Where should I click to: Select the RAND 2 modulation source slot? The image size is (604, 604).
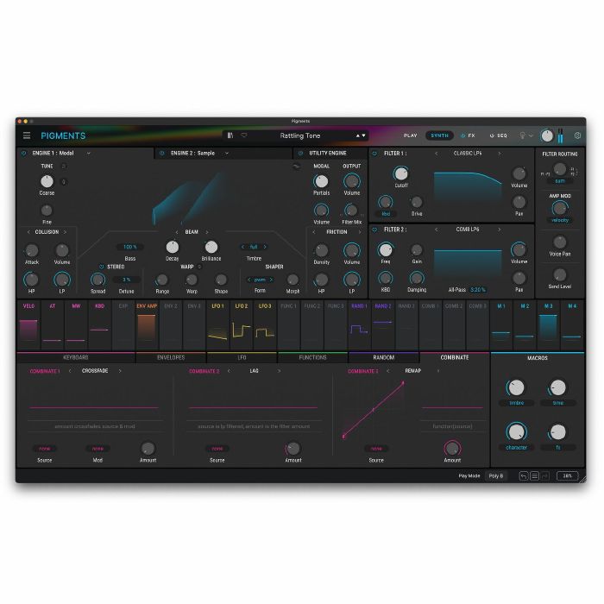(x=383, y=325)
